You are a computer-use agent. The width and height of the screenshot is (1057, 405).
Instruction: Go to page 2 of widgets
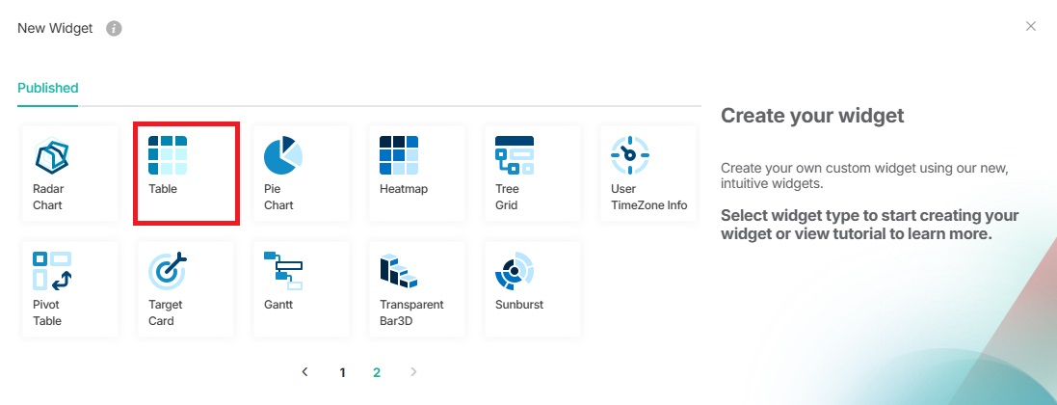[377, 372]
